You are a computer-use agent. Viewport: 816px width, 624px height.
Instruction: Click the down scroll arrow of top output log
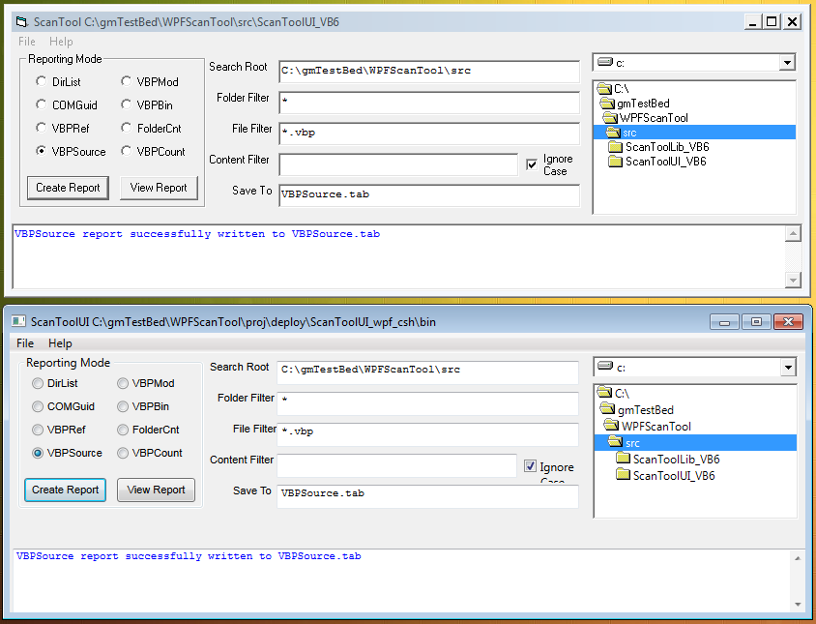coord(793,280)
